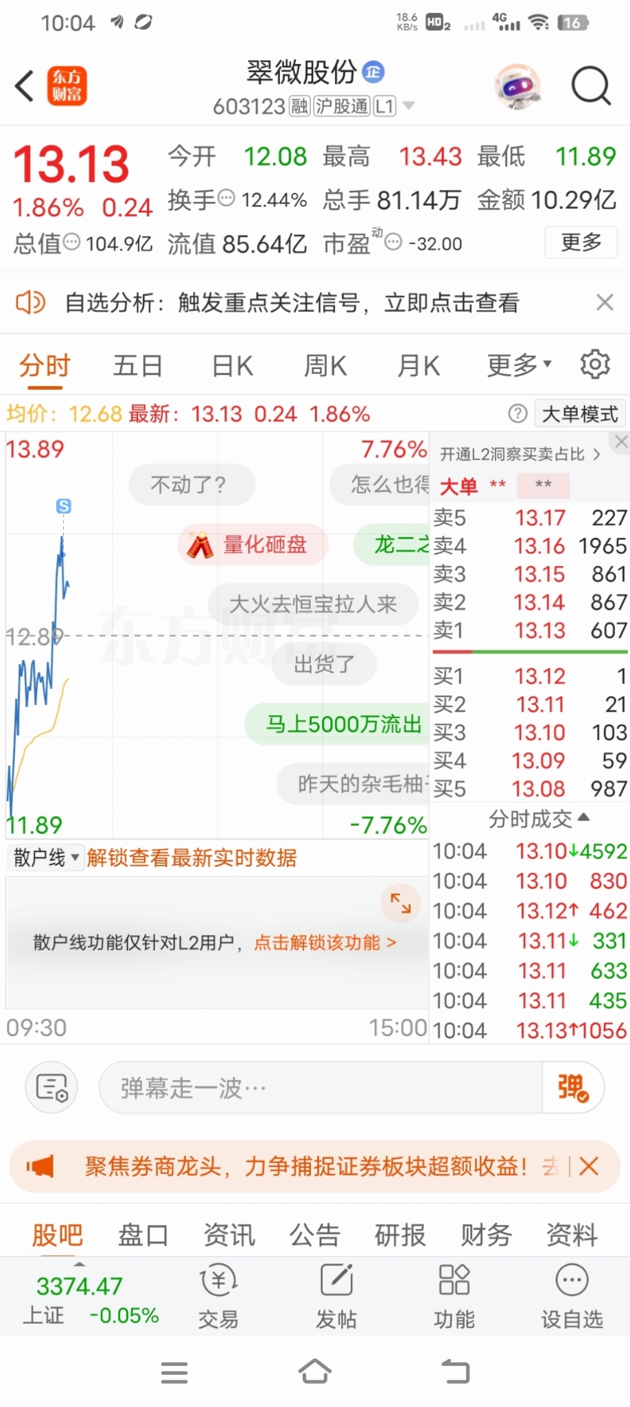This screenshot has height=1407, width=630.
Task: Open danmaku list settings icon
Action: pyautogui.click(x=51, y=1088)
